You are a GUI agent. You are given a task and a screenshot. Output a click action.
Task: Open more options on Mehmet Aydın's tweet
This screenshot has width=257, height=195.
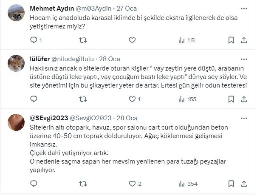244,9
